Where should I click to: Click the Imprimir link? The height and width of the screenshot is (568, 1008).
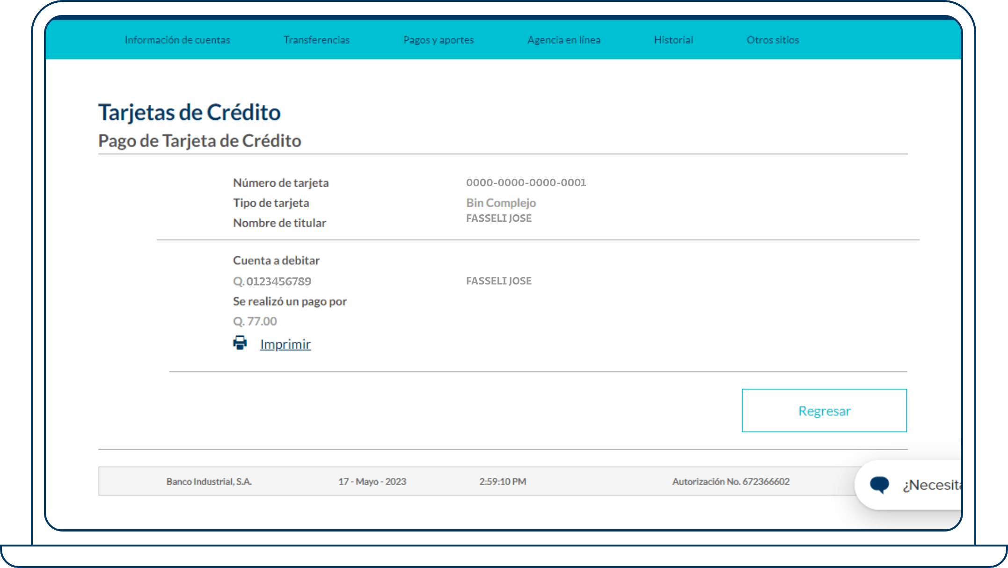285,344
